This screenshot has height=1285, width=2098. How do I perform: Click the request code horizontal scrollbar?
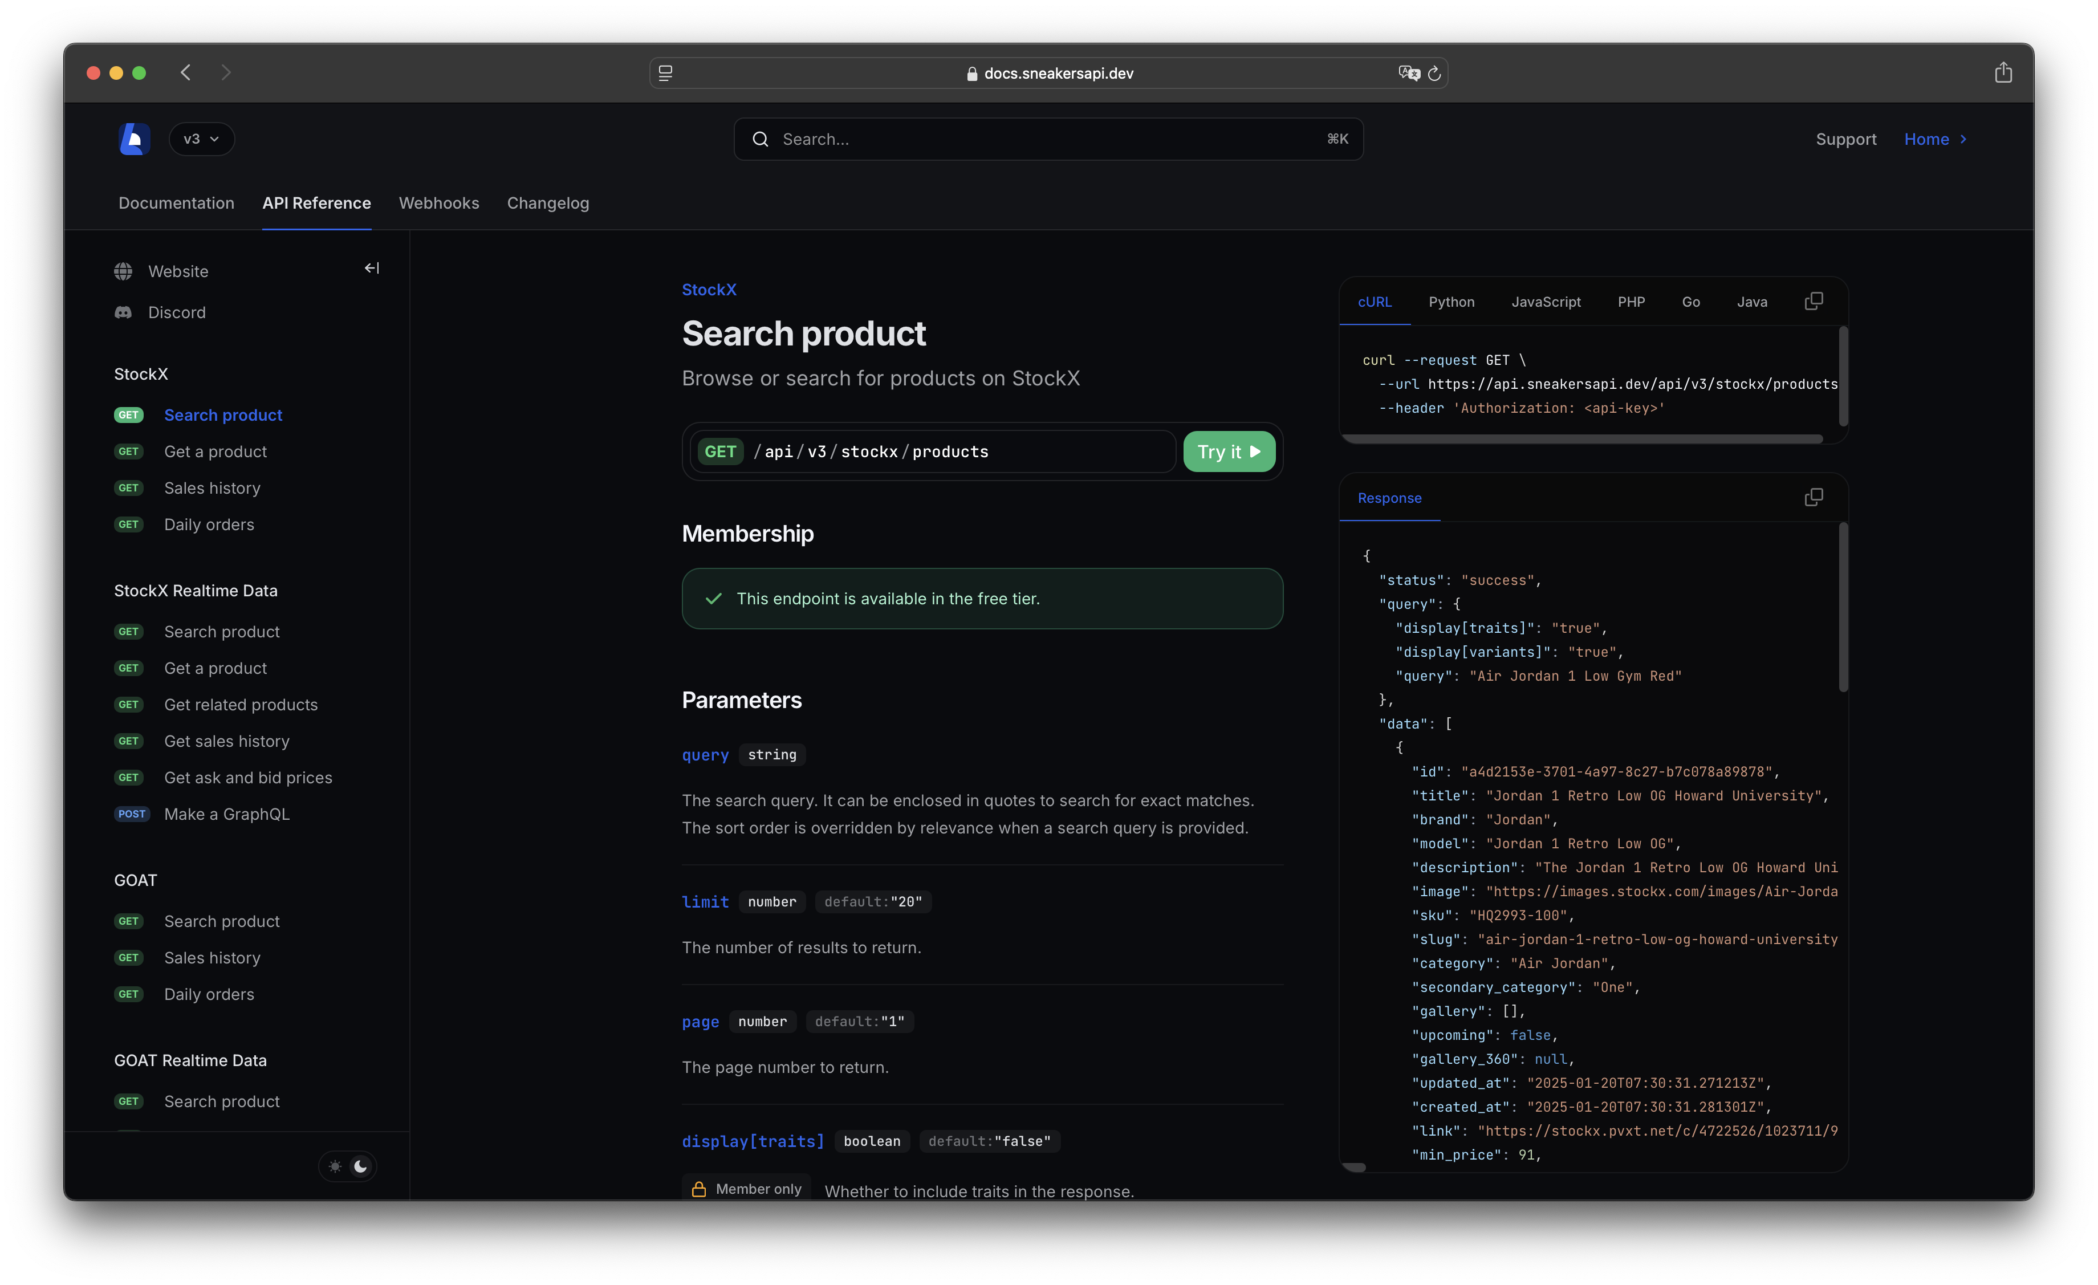[x=1582, y=440]
